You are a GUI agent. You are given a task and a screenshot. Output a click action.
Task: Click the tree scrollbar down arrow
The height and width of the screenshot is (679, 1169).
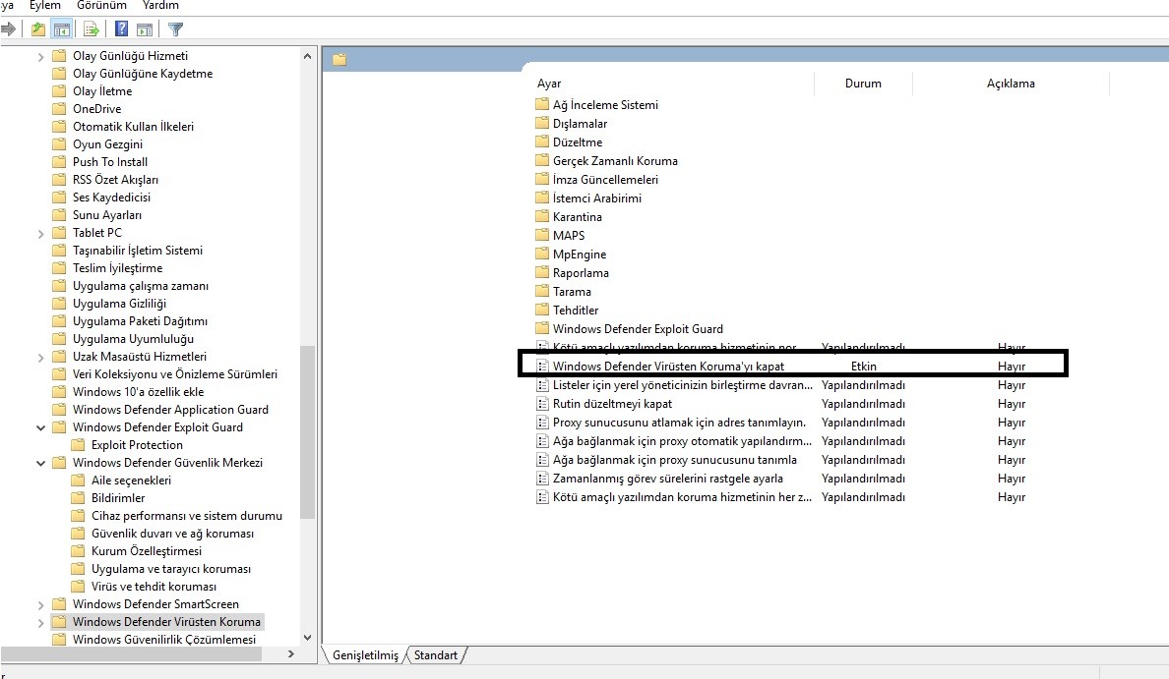tap(307, 638)
